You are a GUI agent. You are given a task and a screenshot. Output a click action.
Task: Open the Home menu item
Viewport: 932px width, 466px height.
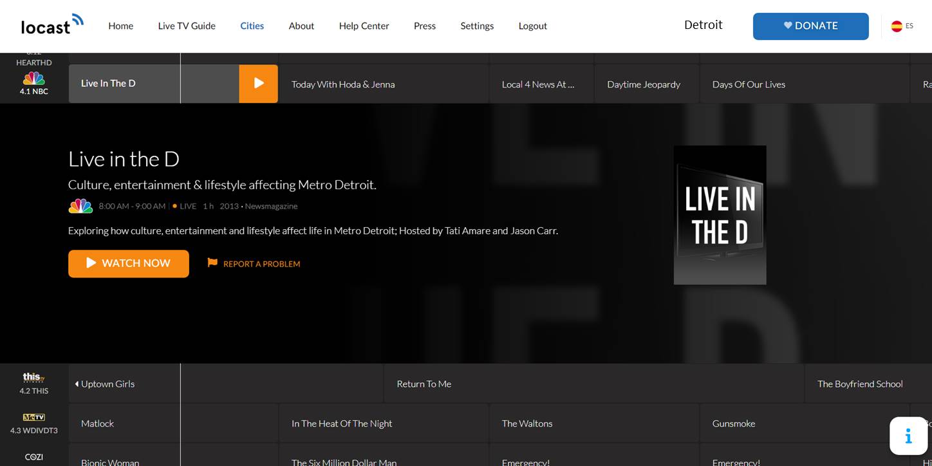point(121,26)
